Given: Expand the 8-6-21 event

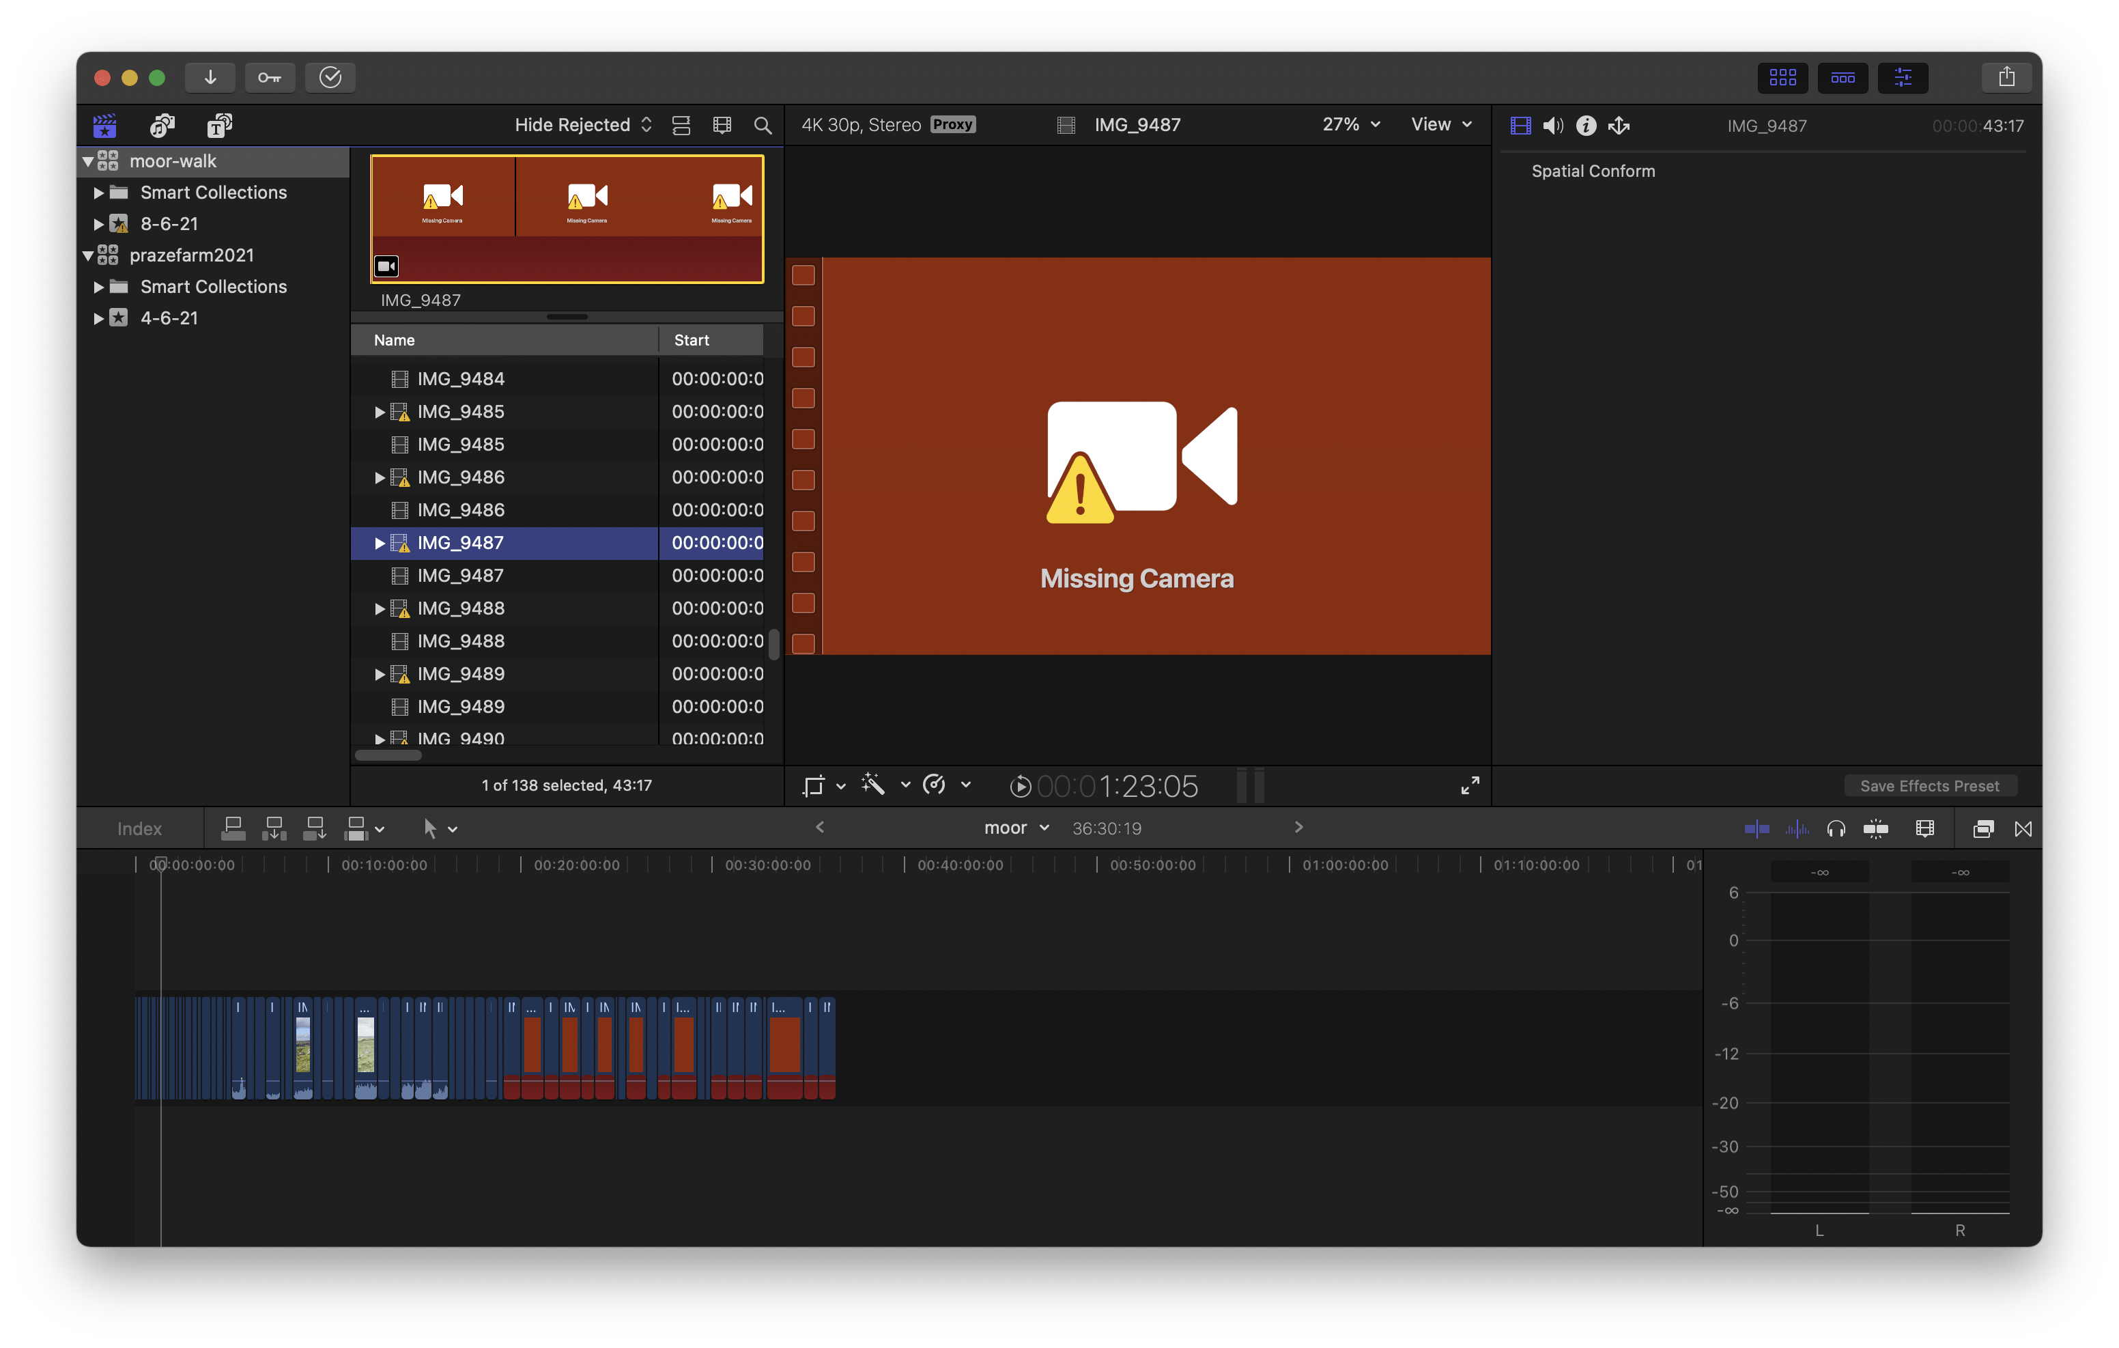Looking at the screenshot, I should 98,223.
